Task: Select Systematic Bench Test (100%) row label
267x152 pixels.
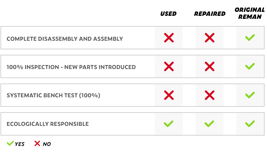Action: tap(53, 95)
